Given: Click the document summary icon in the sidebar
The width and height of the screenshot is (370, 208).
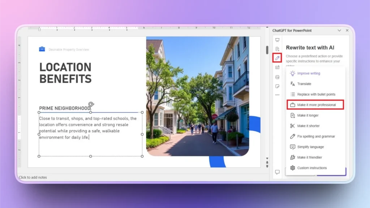Looking at the screenshot, I should point(277,49).
